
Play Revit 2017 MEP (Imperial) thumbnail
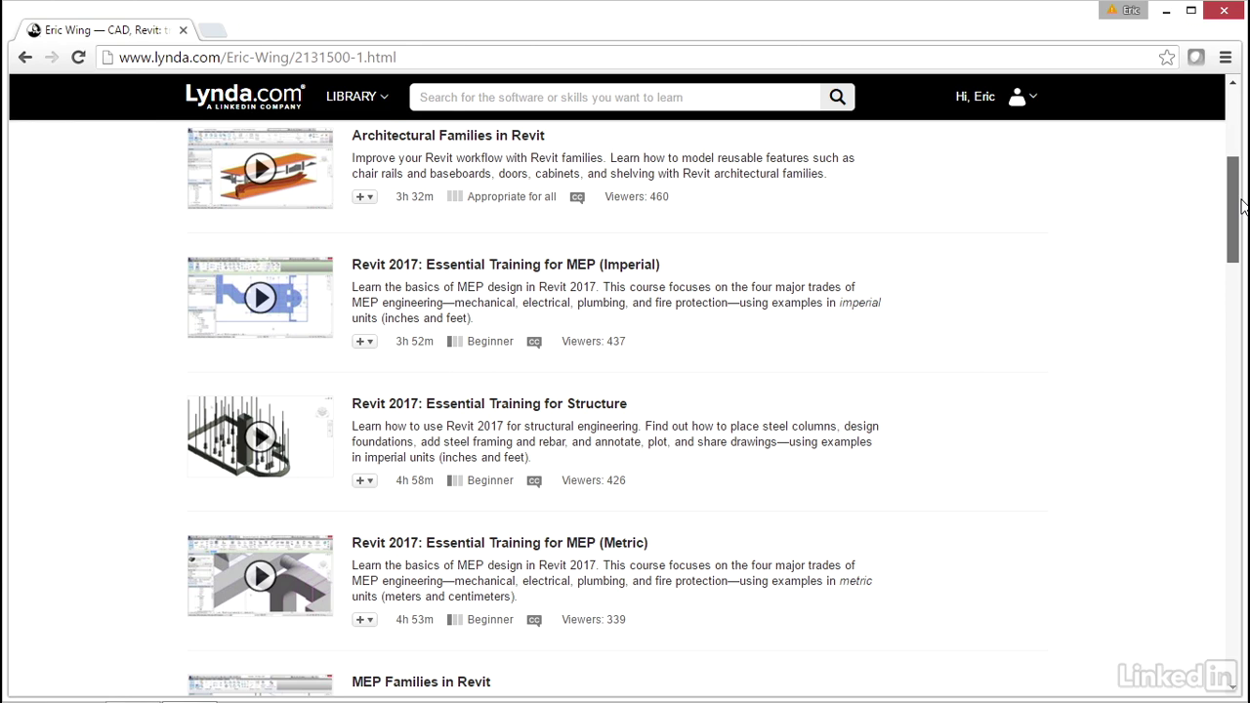click(x=260, y=297)
